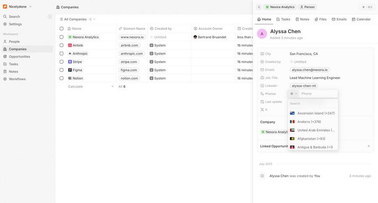Click the back chevron in record panel
This screenshot has height=203, width=378.
tap(259, 7)
